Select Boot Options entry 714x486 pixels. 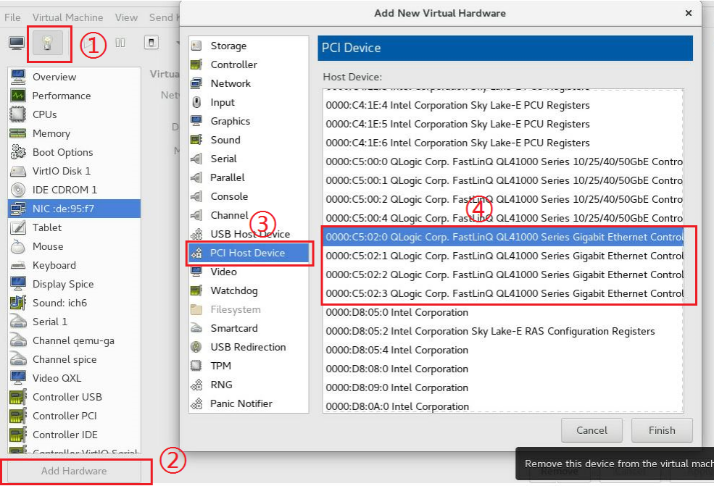tap(74, 152)
